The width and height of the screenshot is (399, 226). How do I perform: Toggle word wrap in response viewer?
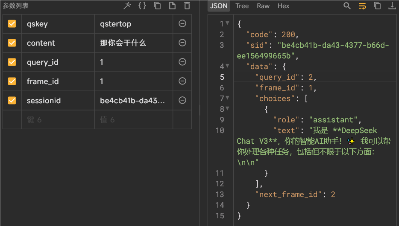(x=362, y=6)
